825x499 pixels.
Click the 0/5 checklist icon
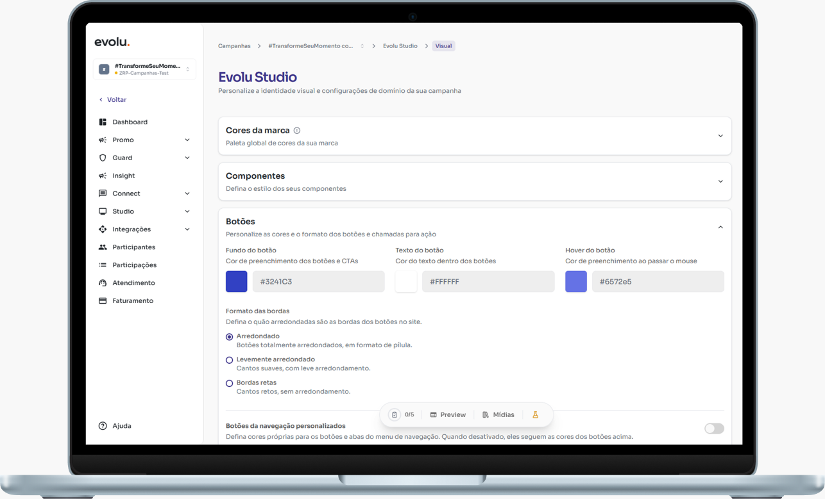pyautogui.click(x=395, y=415)
